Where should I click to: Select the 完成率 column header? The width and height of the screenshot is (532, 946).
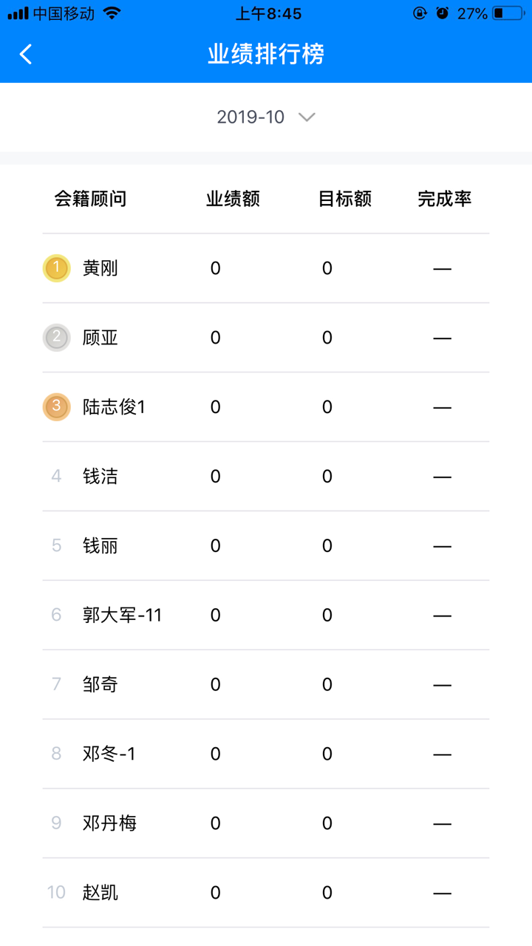tap(445, 199)
